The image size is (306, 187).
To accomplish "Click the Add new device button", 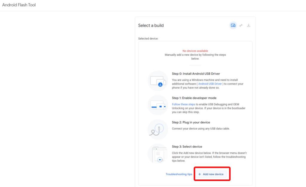I will (x=211, y=174).
